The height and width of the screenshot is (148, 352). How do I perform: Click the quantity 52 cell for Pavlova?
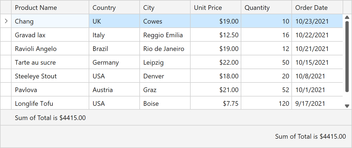tap(266, 90)
